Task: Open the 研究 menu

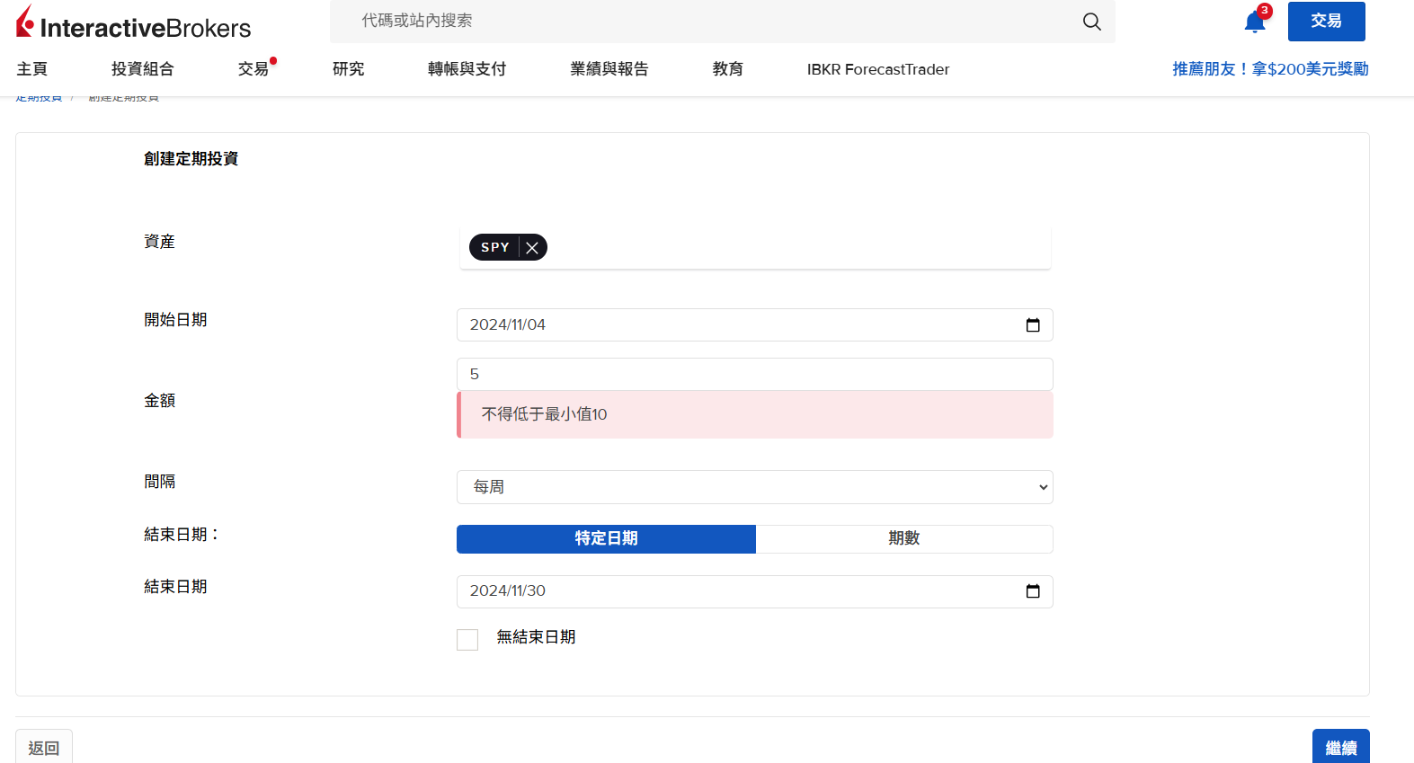Action: click(x=349, y=69)
